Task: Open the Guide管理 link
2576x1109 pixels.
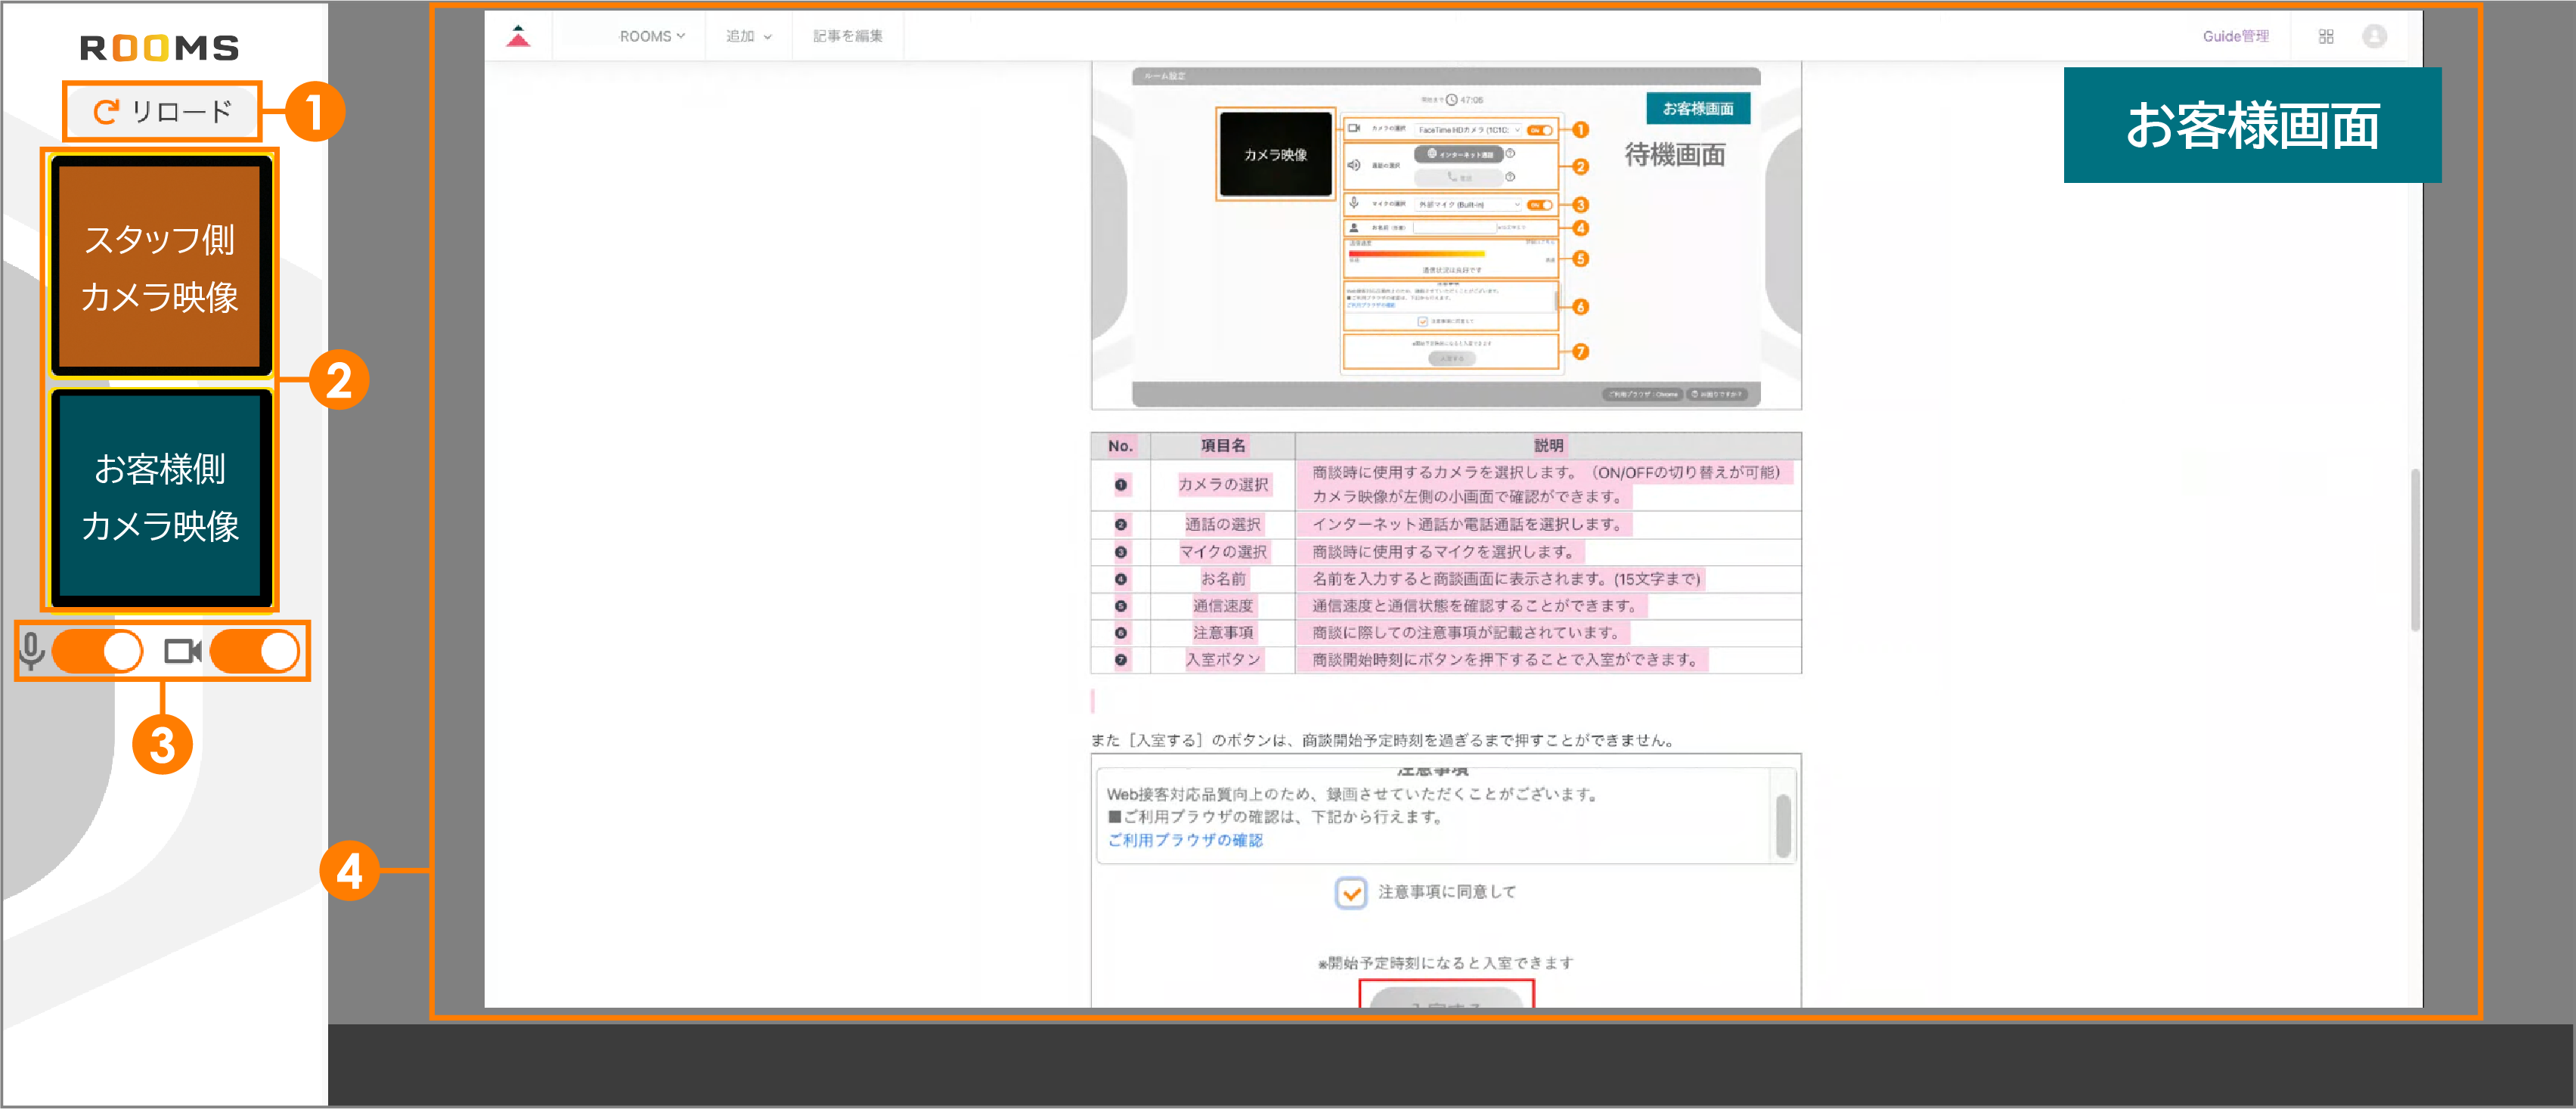Action: click(2236, 36)
